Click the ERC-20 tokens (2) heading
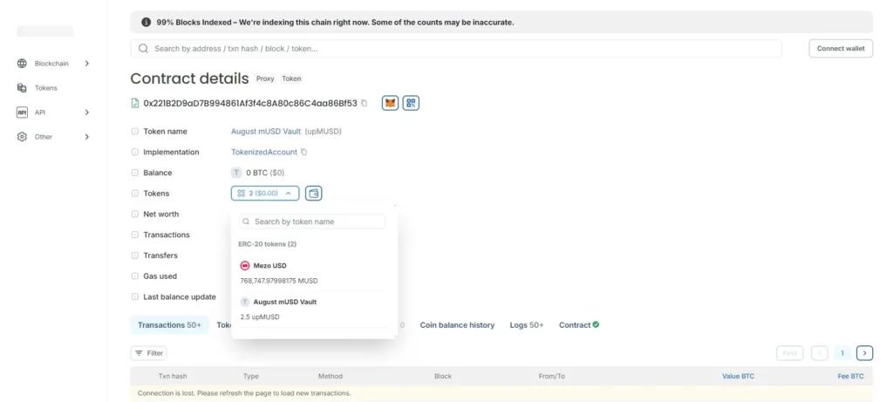 coord(267,243)
